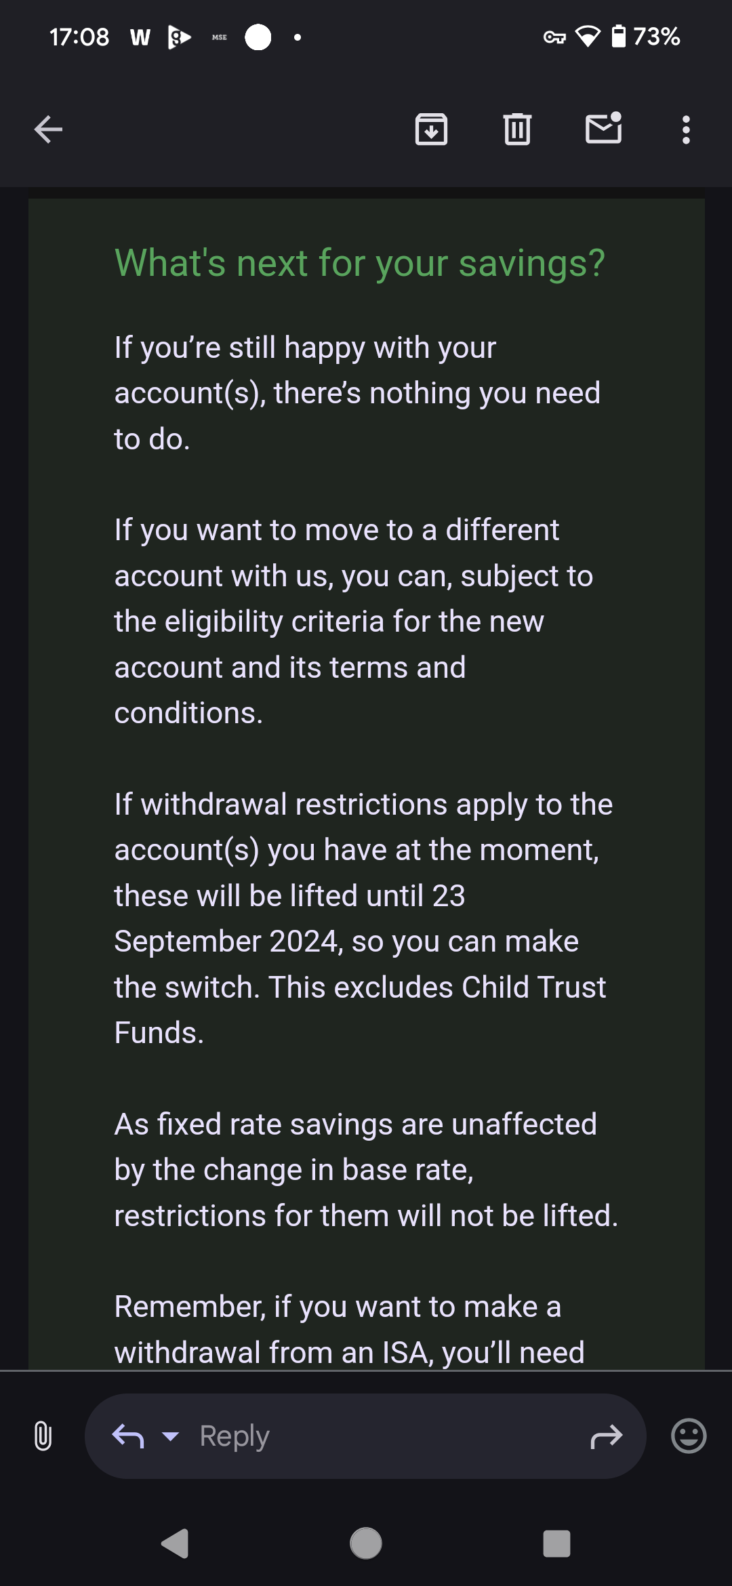This screenshot has height=1586, width=732.
Task: Go back using the top-left arrow
Action: 48,129
